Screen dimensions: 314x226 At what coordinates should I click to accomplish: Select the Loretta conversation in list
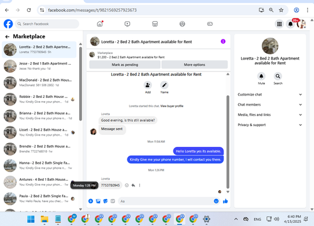[x=39, y=50]
